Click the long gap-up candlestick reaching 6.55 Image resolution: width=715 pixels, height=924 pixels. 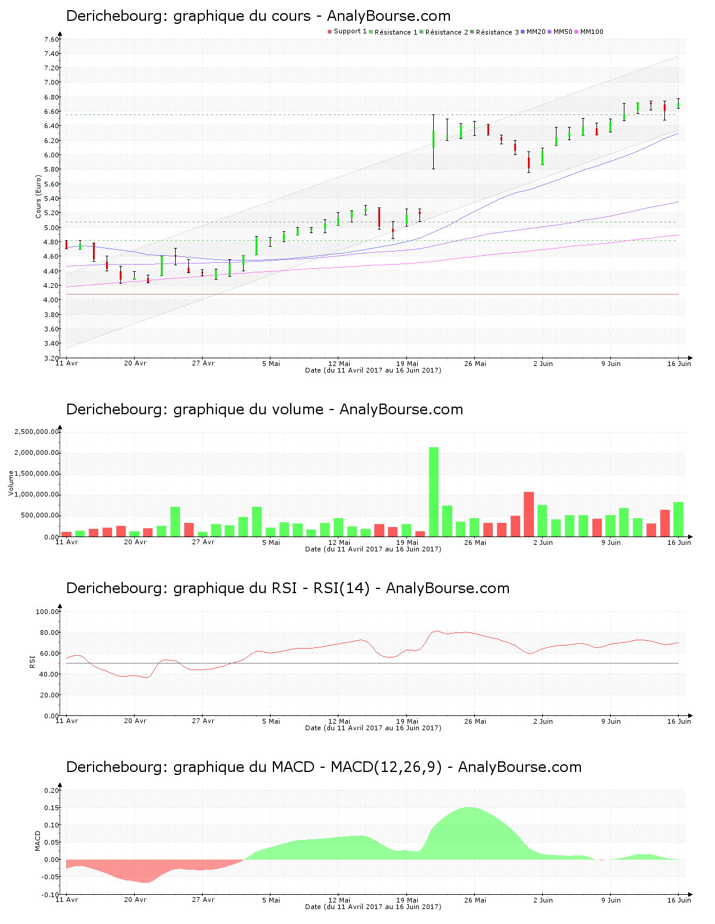click(434, 142)
